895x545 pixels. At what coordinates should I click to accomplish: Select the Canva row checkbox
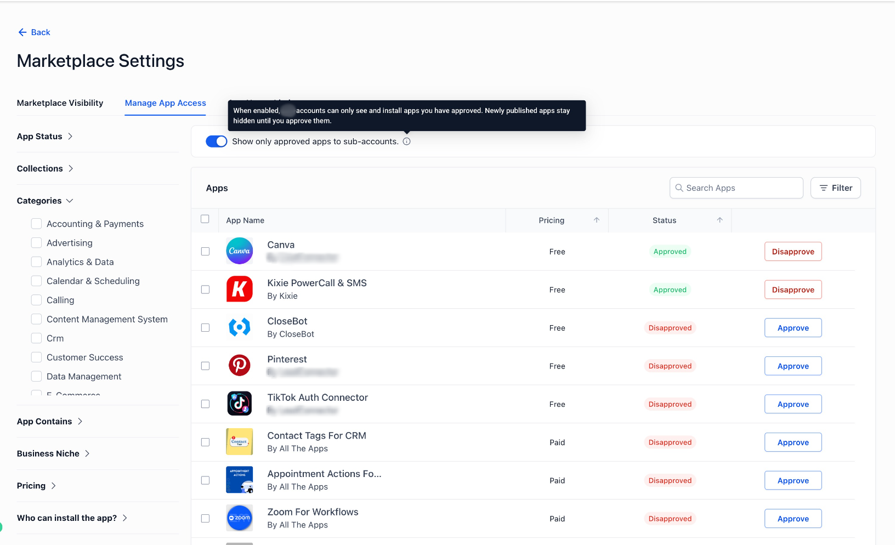coord(205,251)
